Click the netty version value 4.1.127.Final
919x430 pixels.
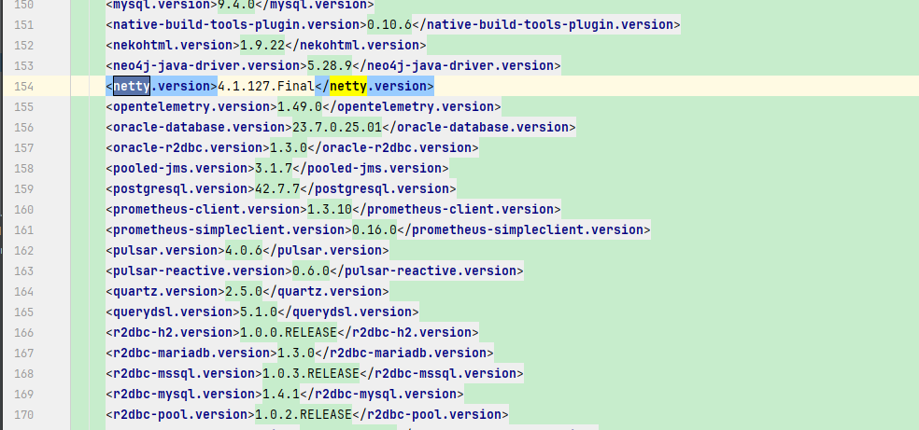pos(266,86)
